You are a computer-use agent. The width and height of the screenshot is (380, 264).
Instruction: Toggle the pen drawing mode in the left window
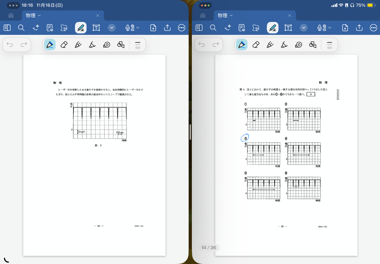81,28
